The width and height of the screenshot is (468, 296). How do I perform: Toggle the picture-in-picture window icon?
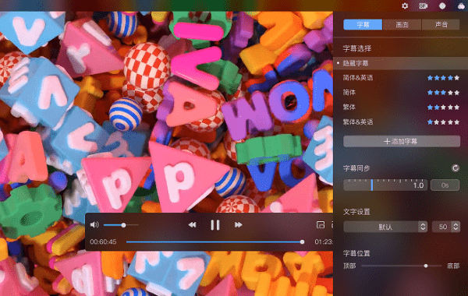[x=321, y=225]
